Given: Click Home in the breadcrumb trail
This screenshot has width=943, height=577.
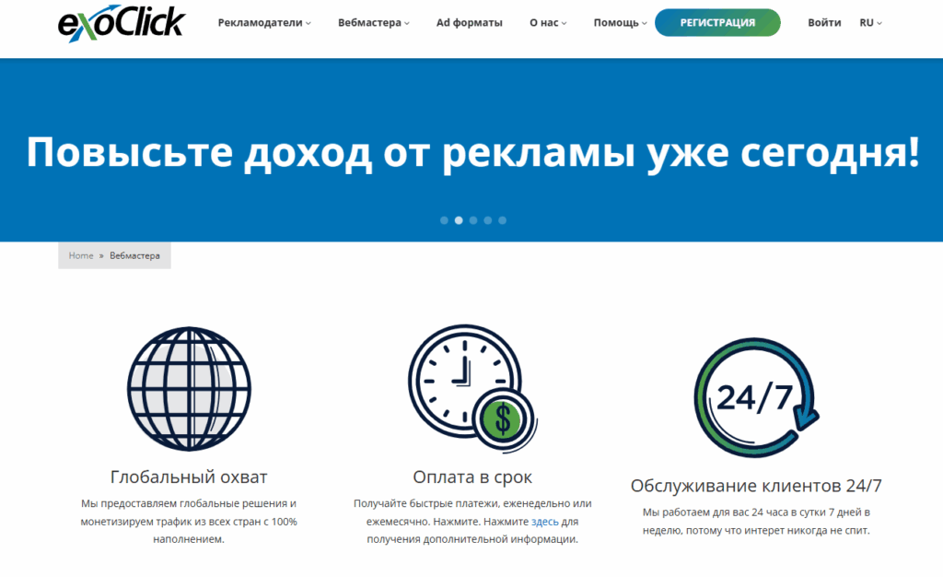Looking at the screenshot, I should pyautogui.click(x=80, y=255).
